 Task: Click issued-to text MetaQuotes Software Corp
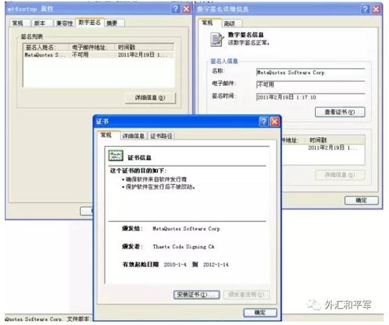click(x=186, y=229)
